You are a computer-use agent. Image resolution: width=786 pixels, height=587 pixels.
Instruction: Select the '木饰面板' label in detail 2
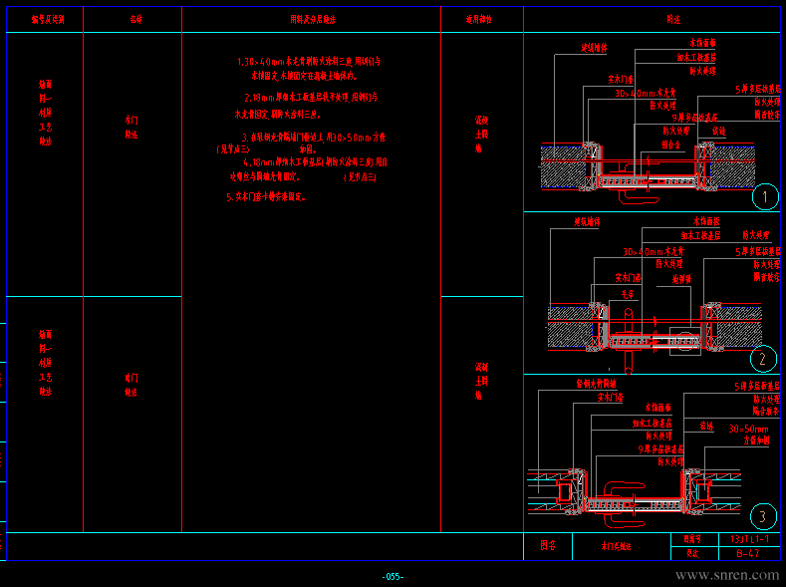tap(706, 221)
